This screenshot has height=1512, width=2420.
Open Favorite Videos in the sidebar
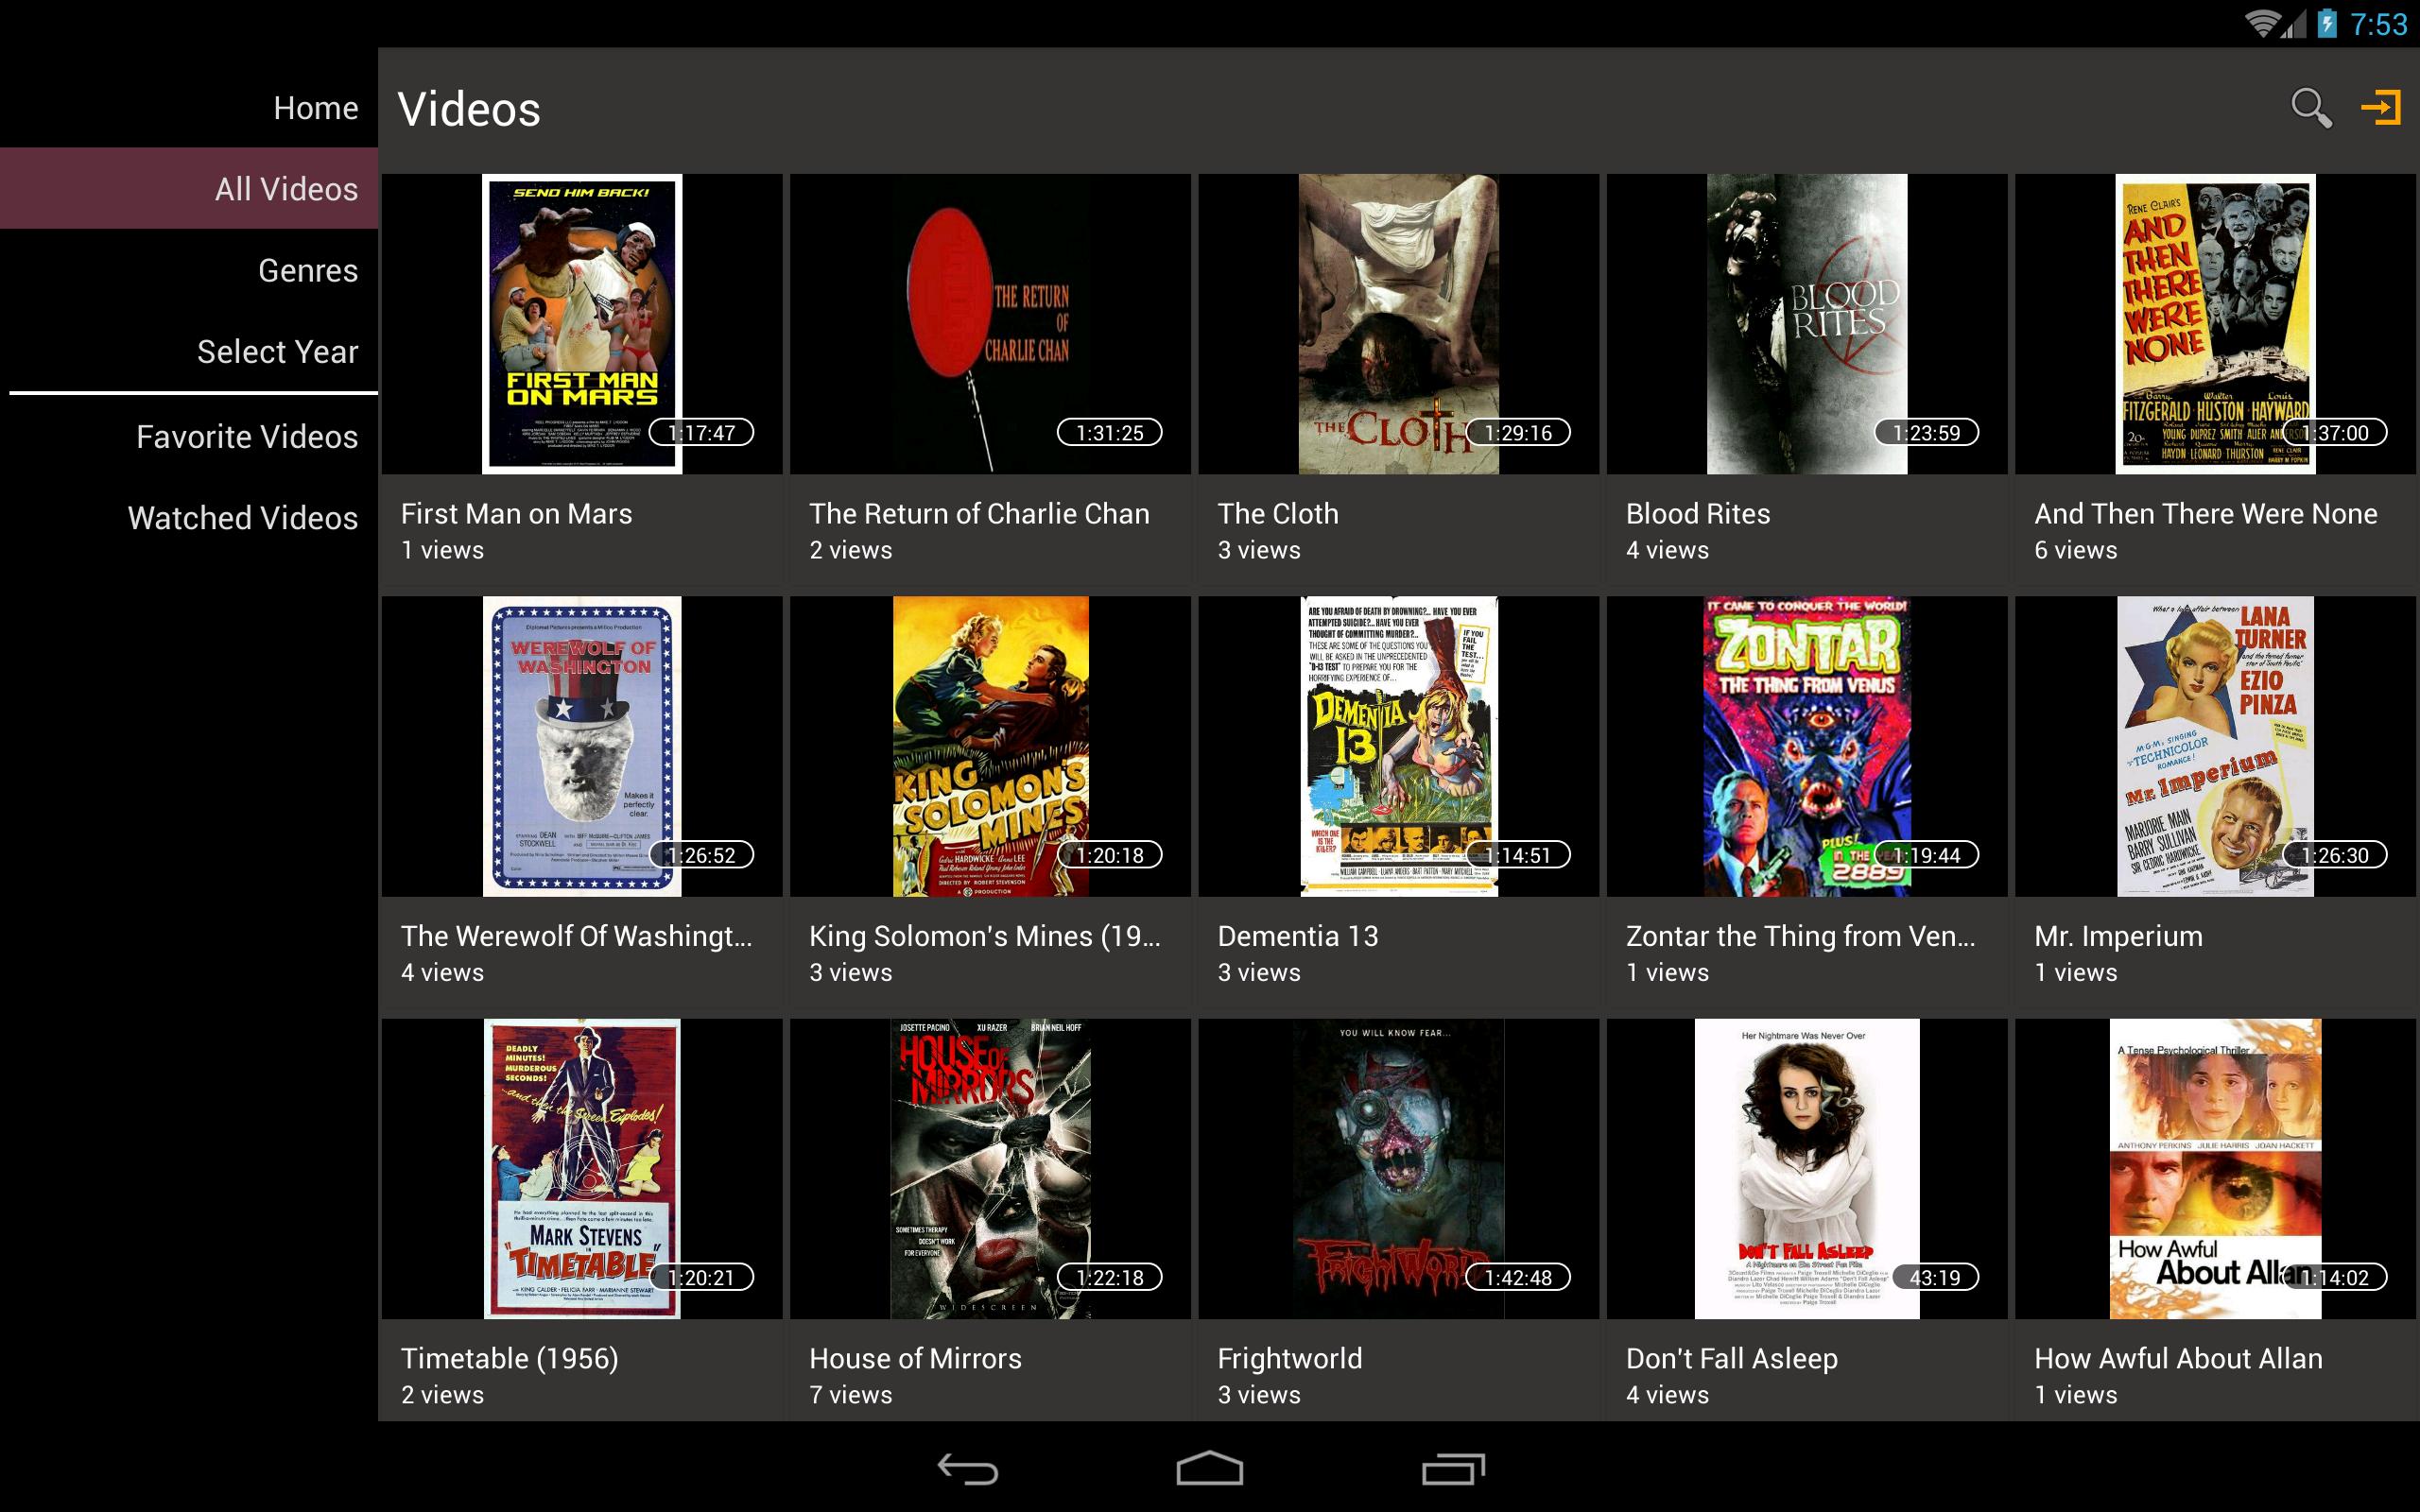coord(247,436)
